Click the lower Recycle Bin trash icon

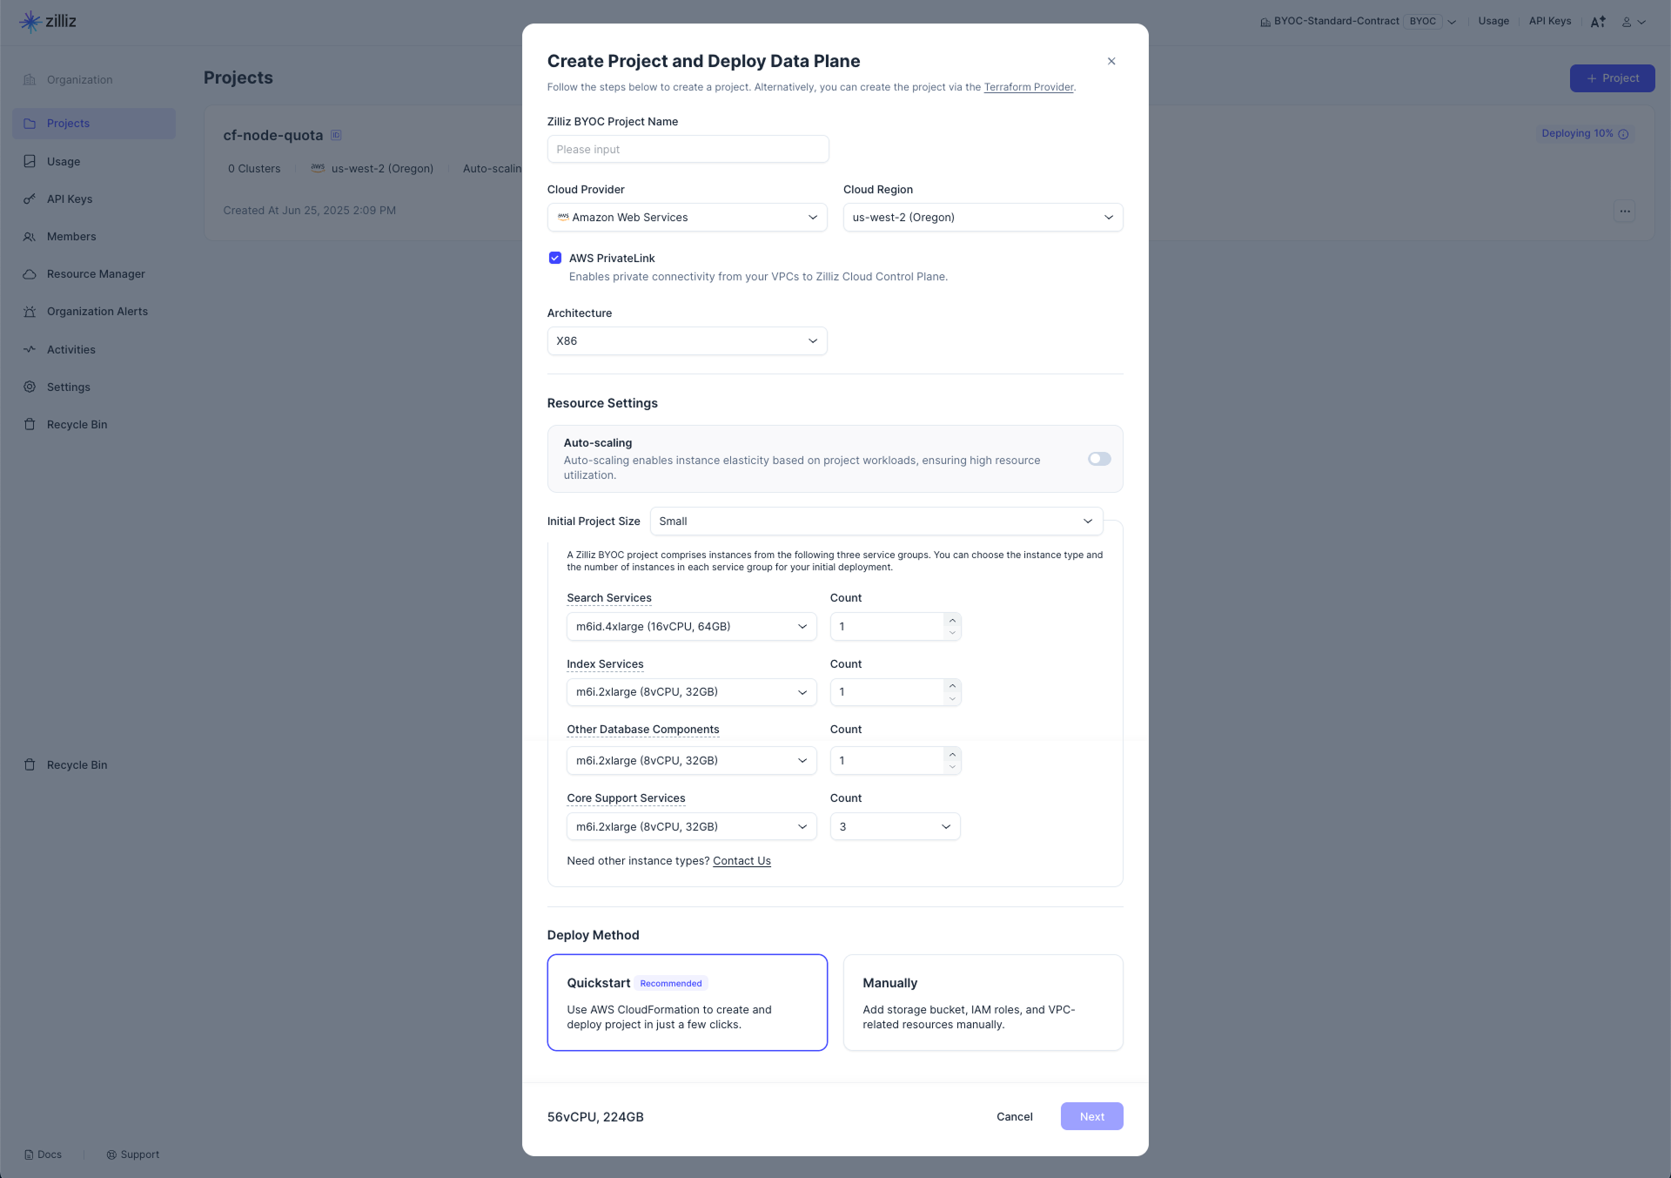pos(30,764)
